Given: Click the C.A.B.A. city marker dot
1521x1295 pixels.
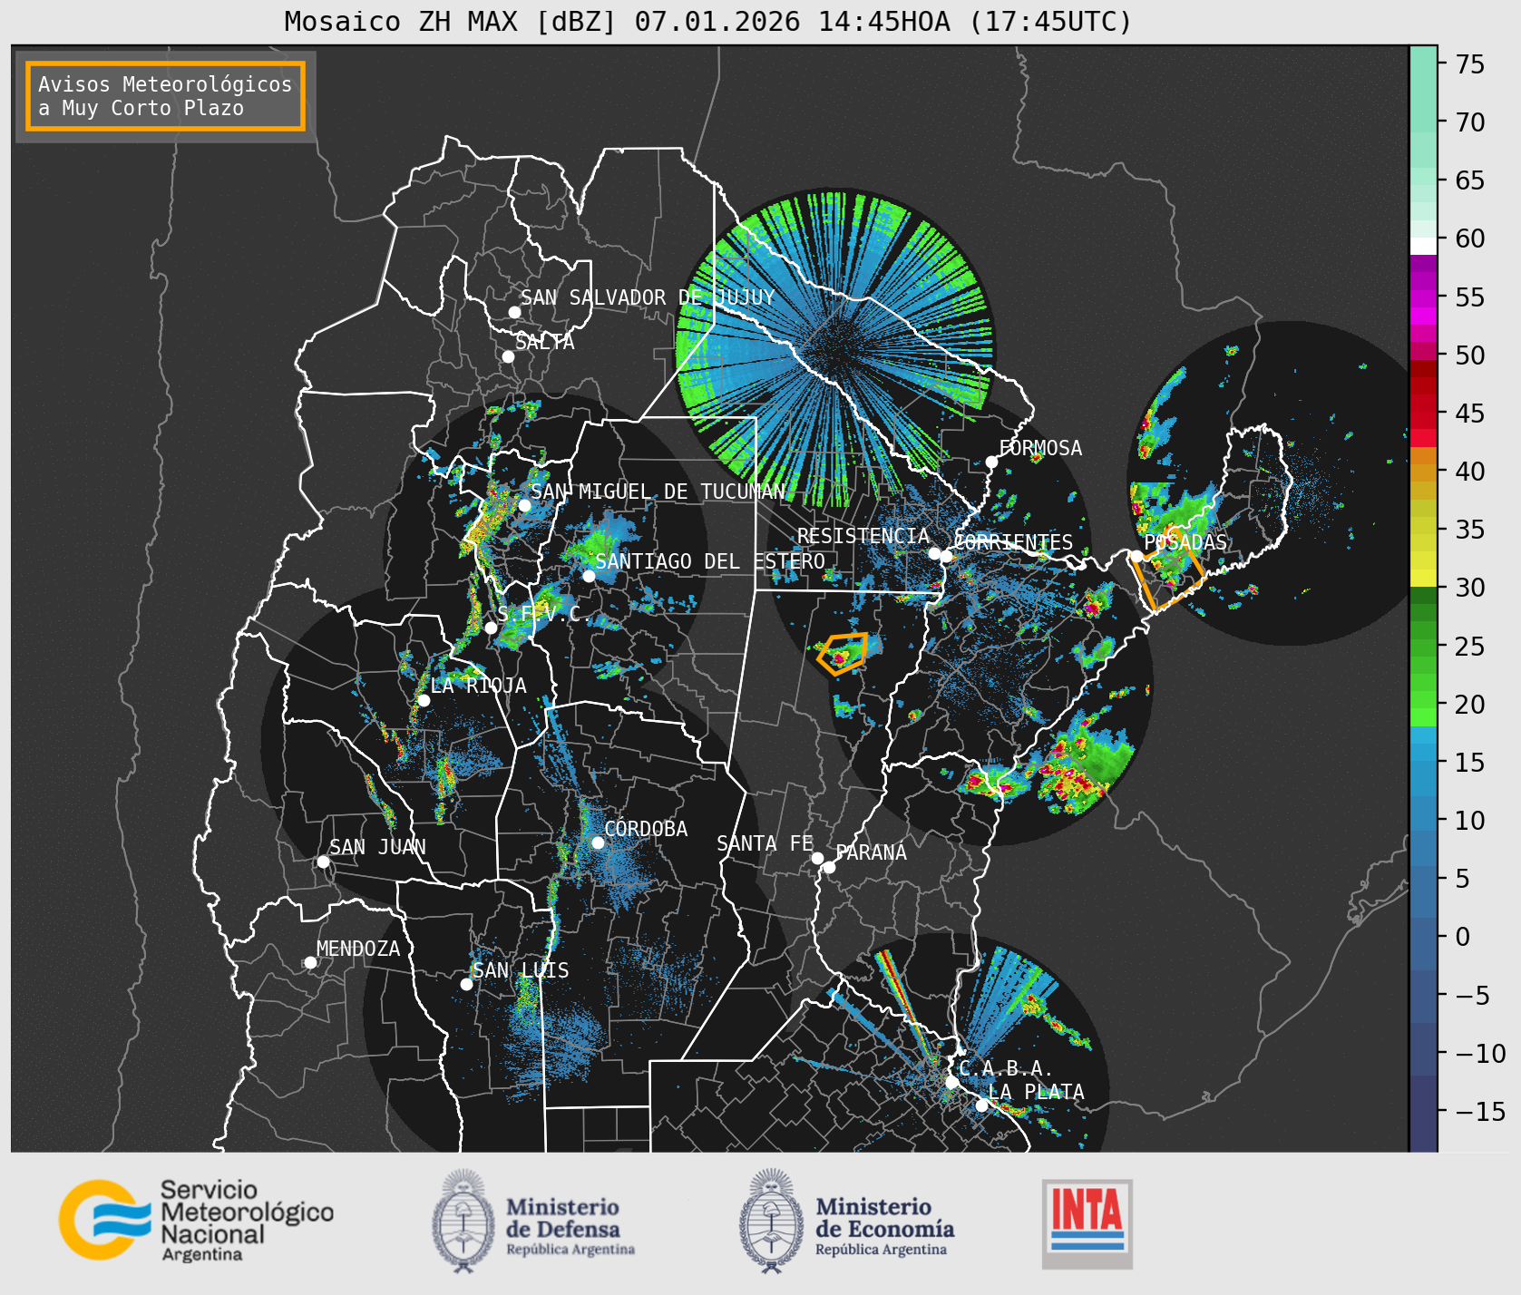Looking at the screenshot, I should [951, 1082].
